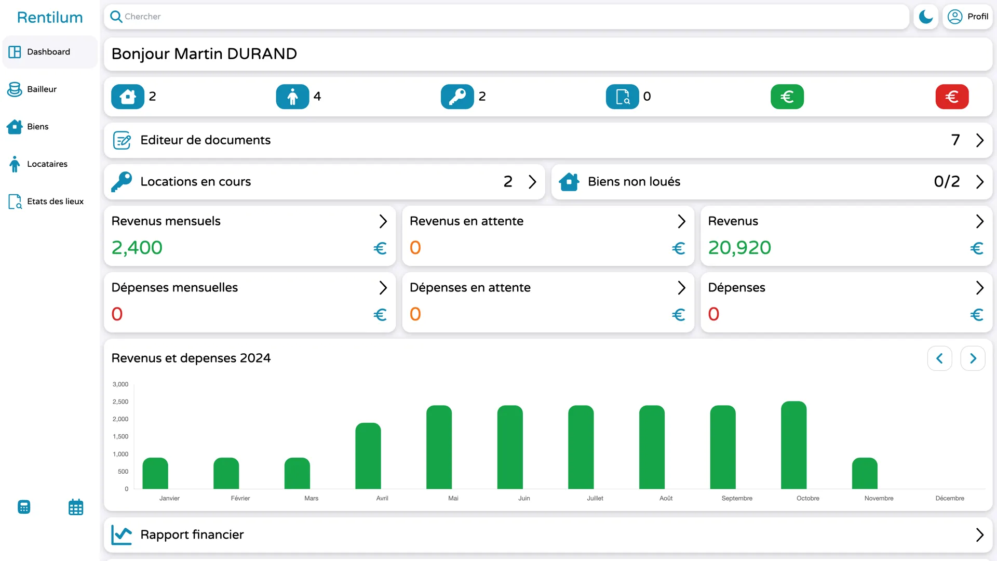Open the Profil button

click(967, 17)
